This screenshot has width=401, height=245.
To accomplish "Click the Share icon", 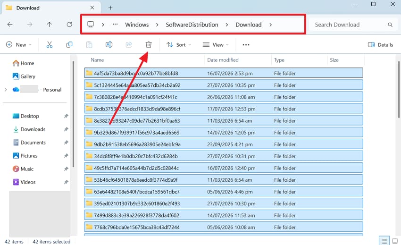I will tap(129, 45).
